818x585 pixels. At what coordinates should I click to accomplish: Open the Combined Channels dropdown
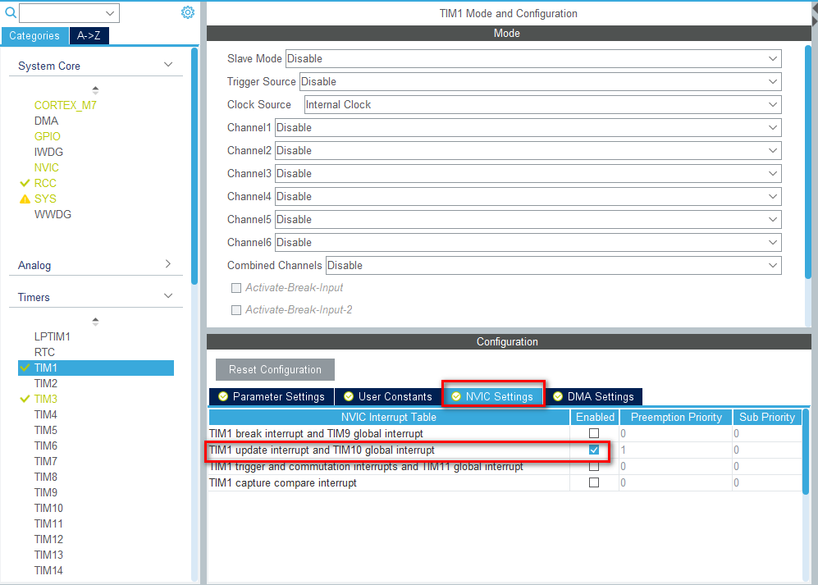point(554,265)
